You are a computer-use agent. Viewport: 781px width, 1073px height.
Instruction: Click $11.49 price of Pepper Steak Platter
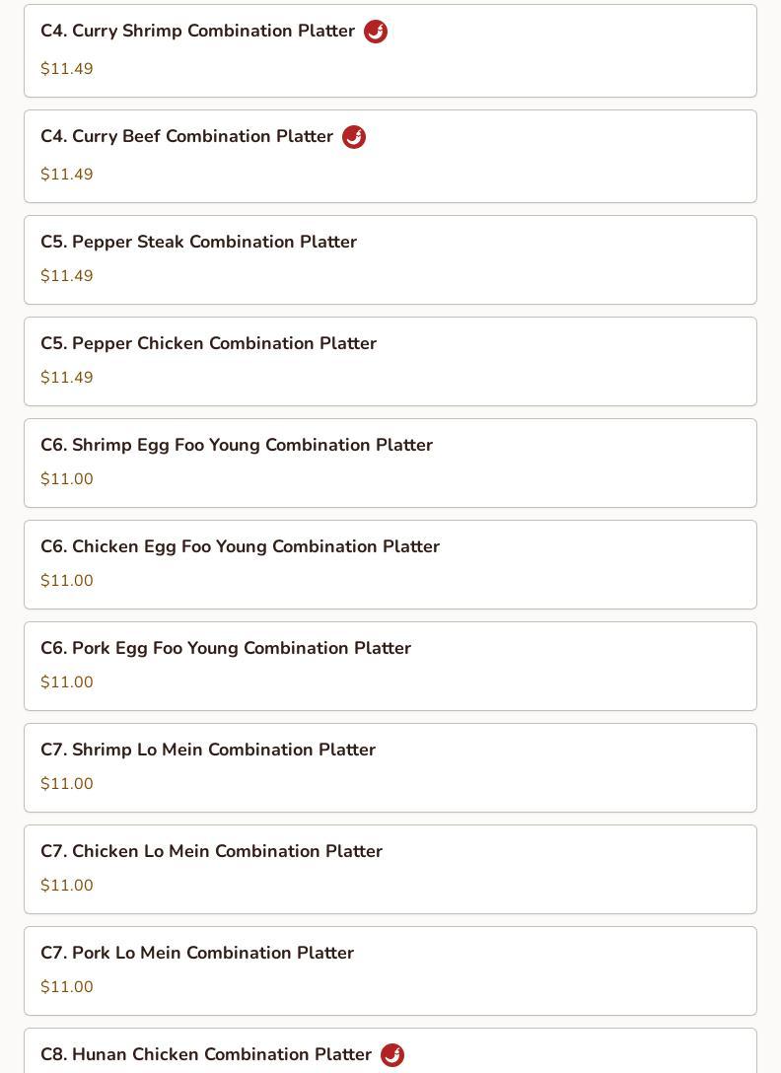pos(67,276)
